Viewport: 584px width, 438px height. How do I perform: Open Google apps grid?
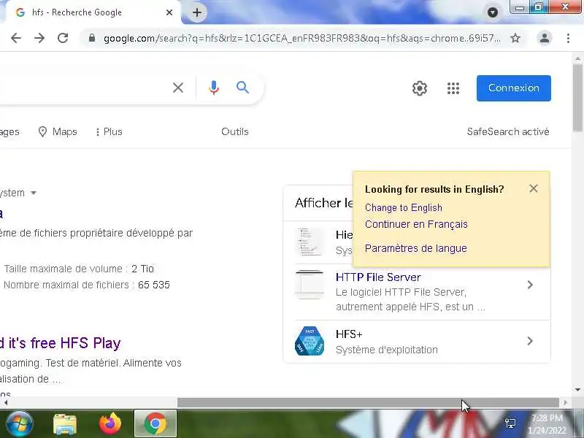point(453,88)
